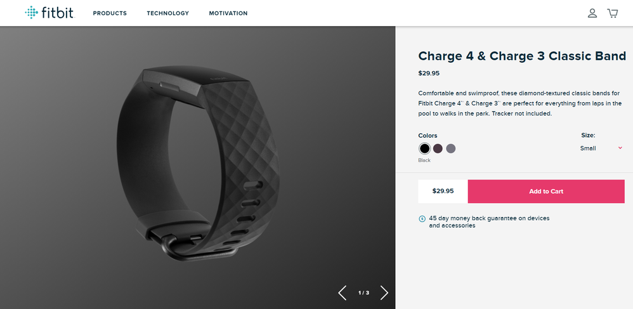Show the previous product image arrow
The height and width of the screenshot is (309, 633).
pos(343,293)
